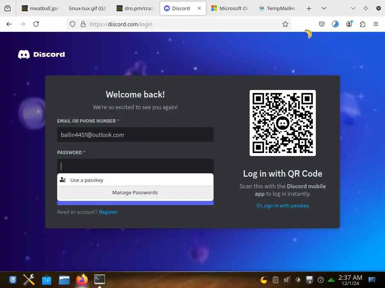This screenshot has width=385, height=288.
Task: Open the dark mode extension icon
Action: pos(335,24)
